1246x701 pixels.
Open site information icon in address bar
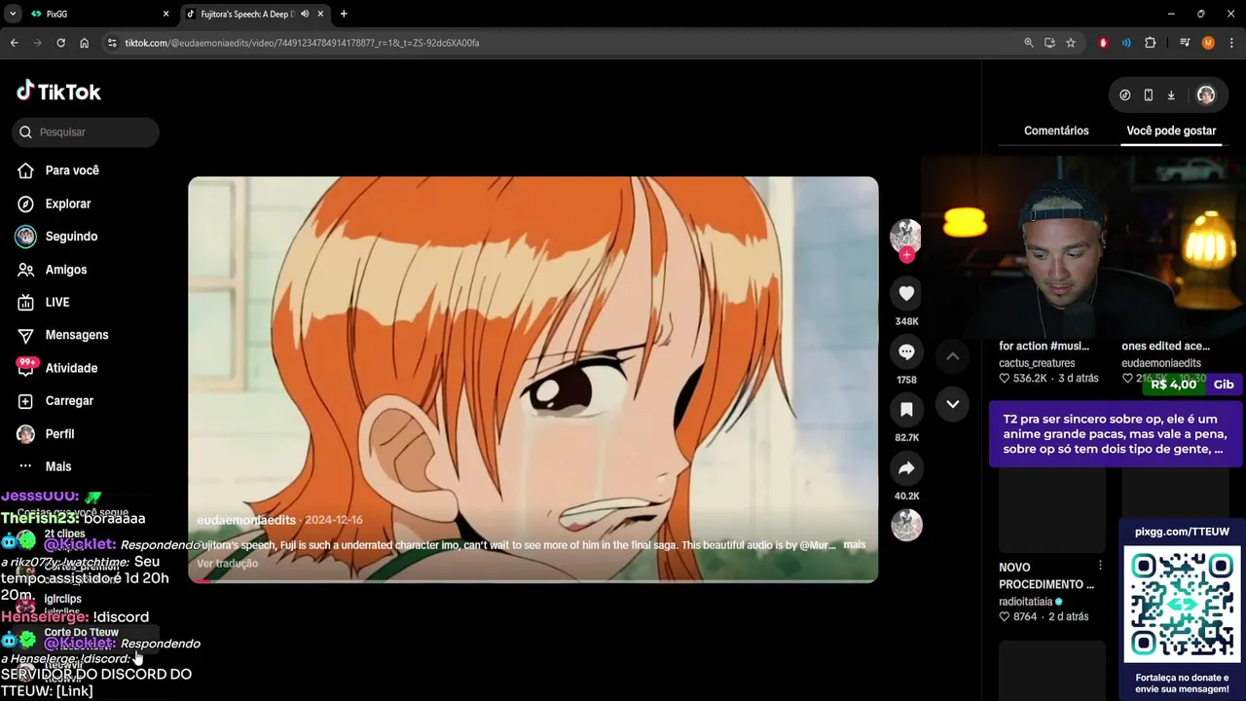112,43
